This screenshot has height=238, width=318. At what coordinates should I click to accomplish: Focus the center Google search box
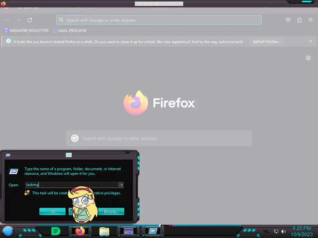(159, 139)
